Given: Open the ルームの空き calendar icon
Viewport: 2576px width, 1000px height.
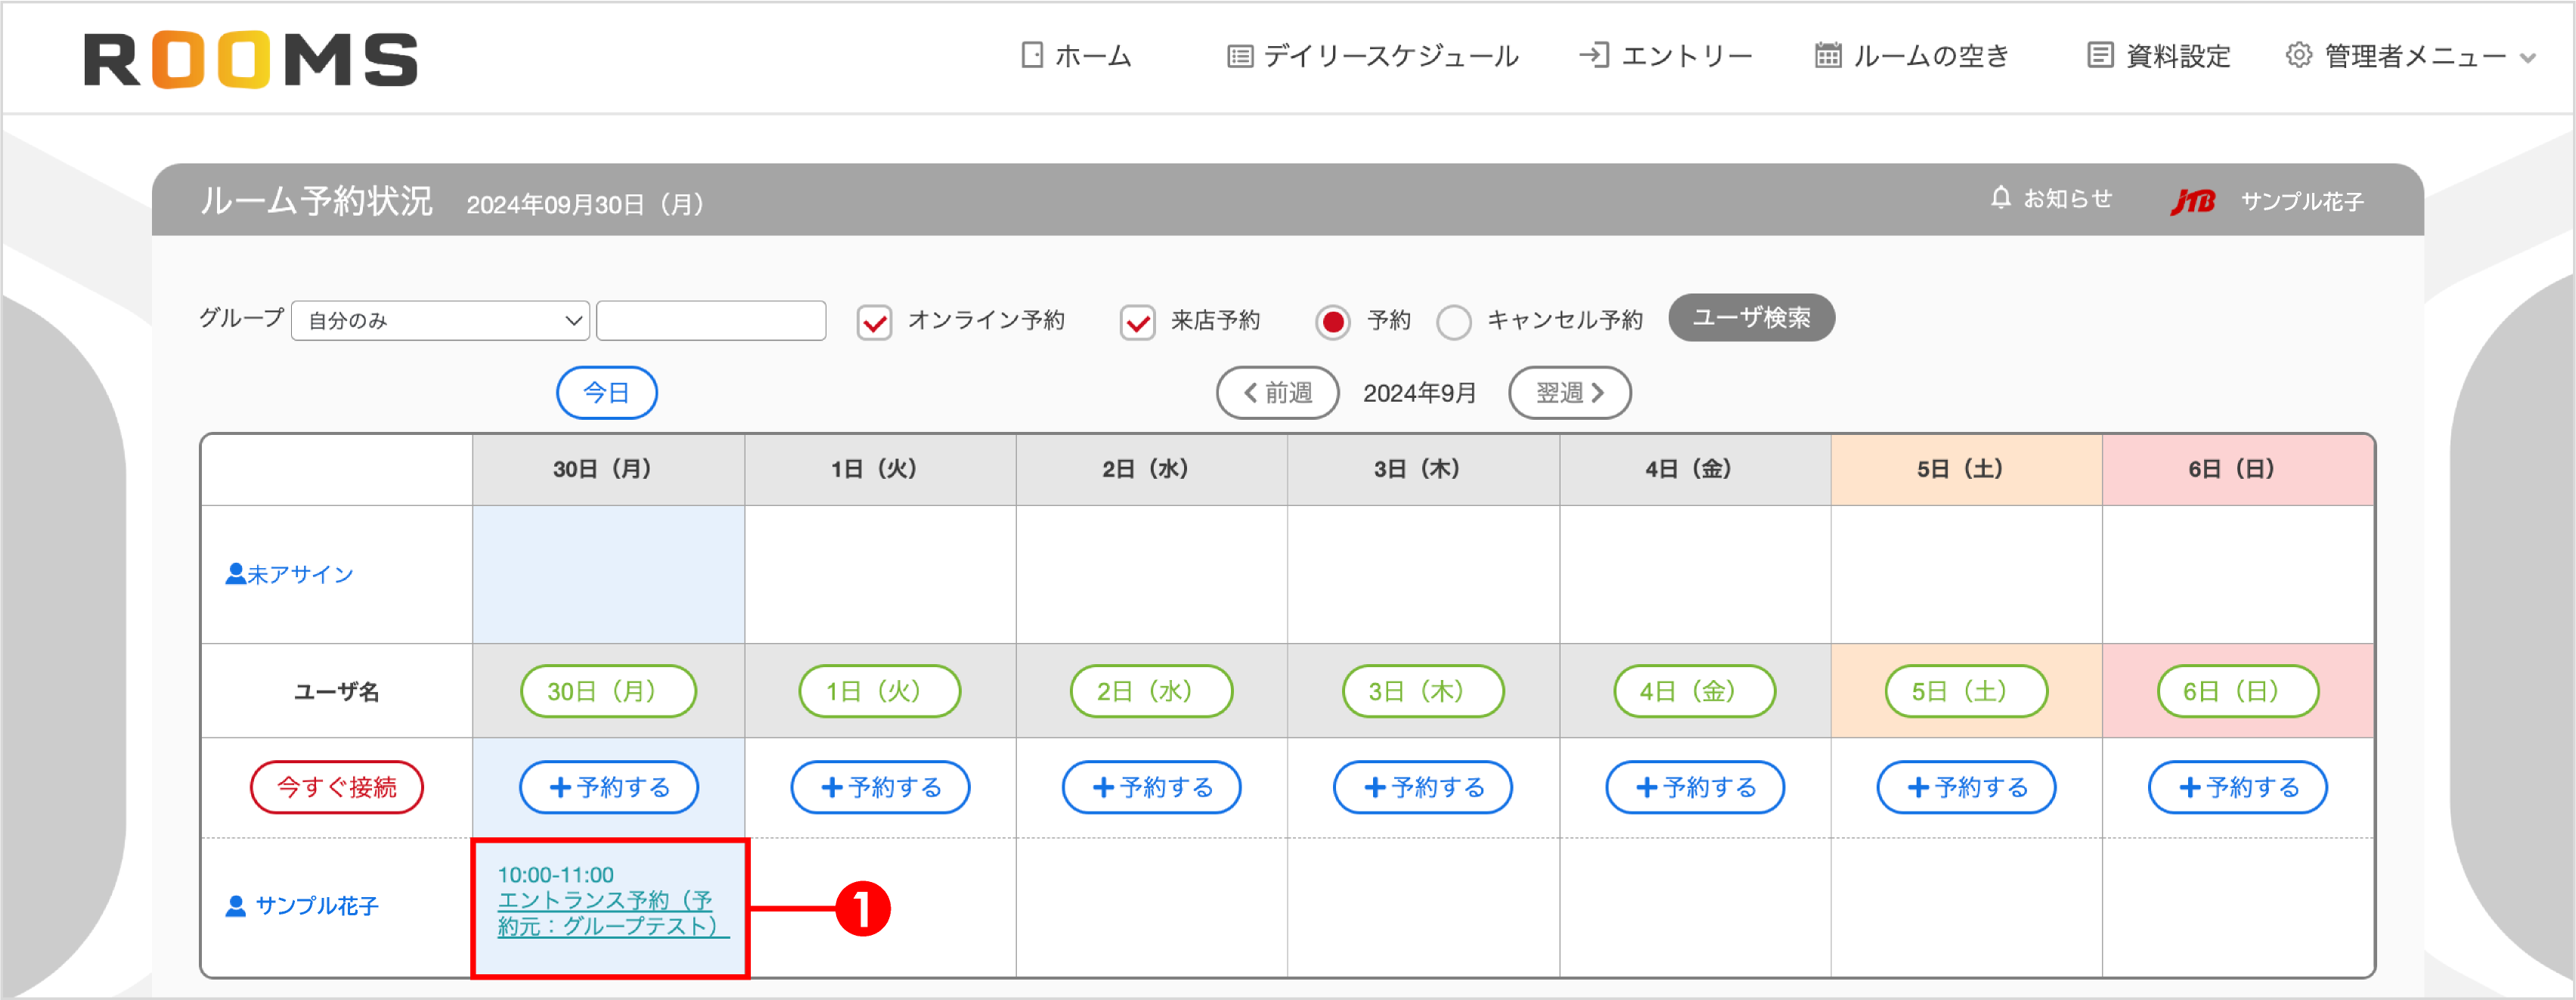Looking at the screenshot, I should pos(1829,55).
